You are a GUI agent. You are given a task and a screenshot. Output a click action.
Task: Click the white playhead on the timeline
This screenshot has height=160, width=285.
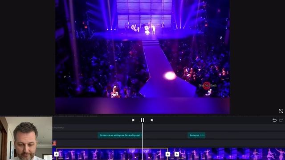[x=142, y=141]
